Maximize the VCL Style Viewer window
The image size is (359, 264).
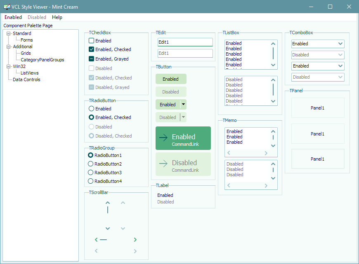pos(330,7)
